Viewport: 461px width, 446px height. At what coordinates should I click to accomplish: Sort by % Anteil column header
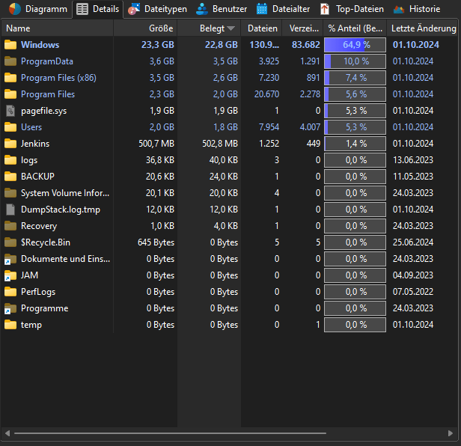pyautogui.click(x=355, y=28)
